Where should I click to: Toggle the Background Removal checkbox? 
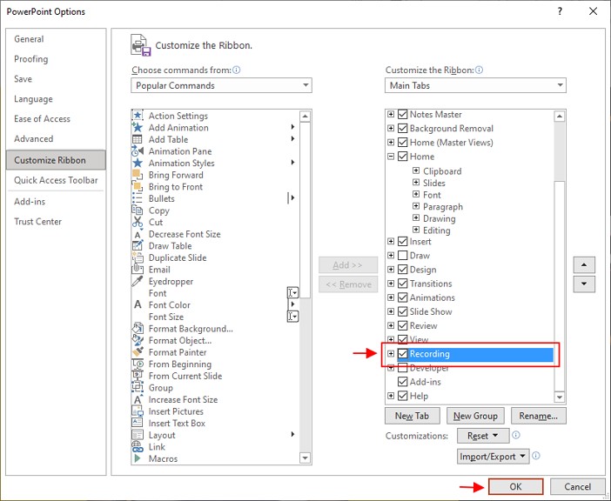[402, 129]
